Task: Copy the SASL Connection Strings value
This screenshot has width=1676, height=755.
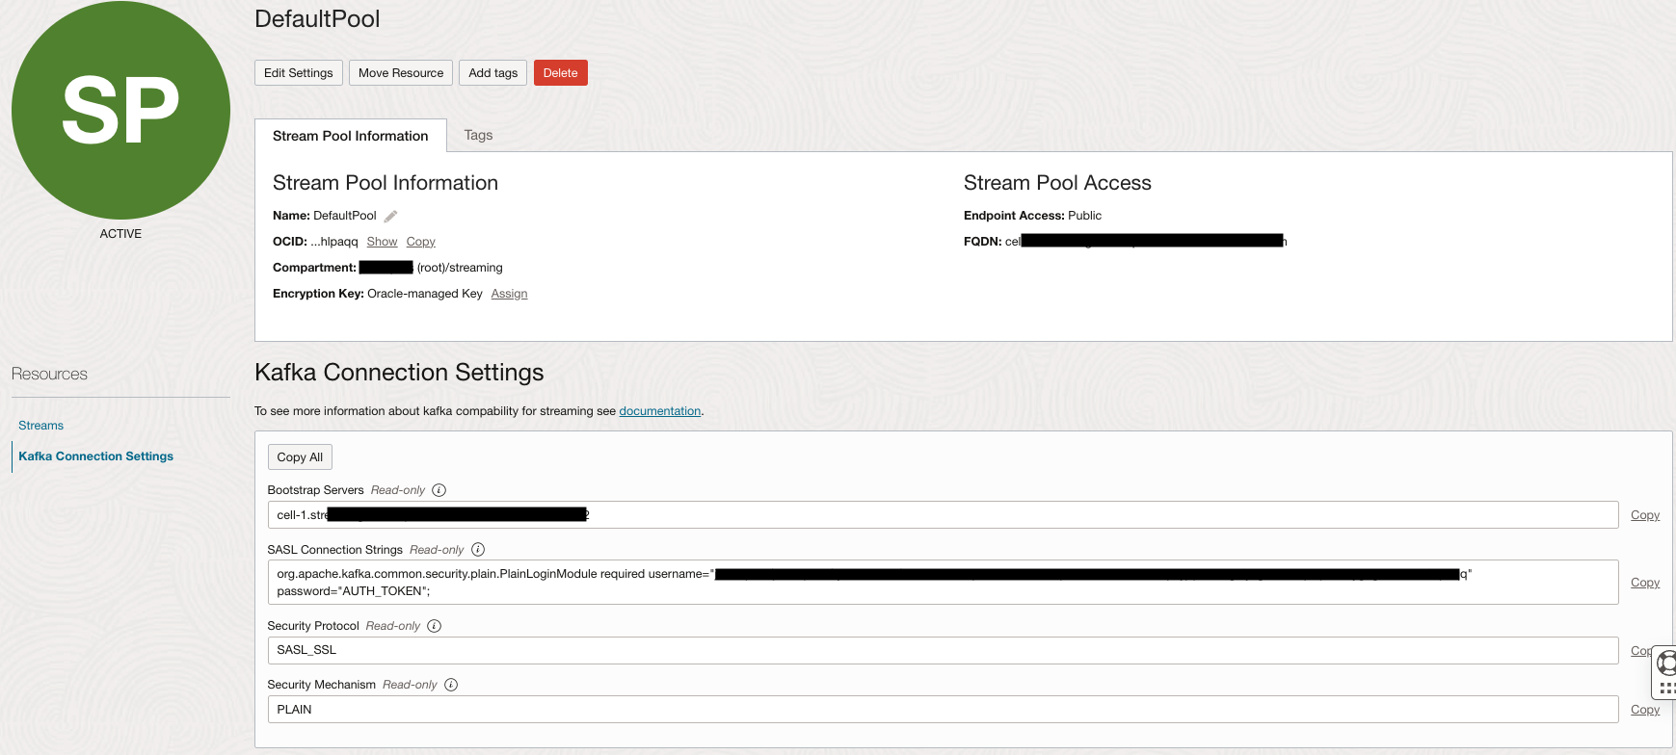Action: 1645,583
